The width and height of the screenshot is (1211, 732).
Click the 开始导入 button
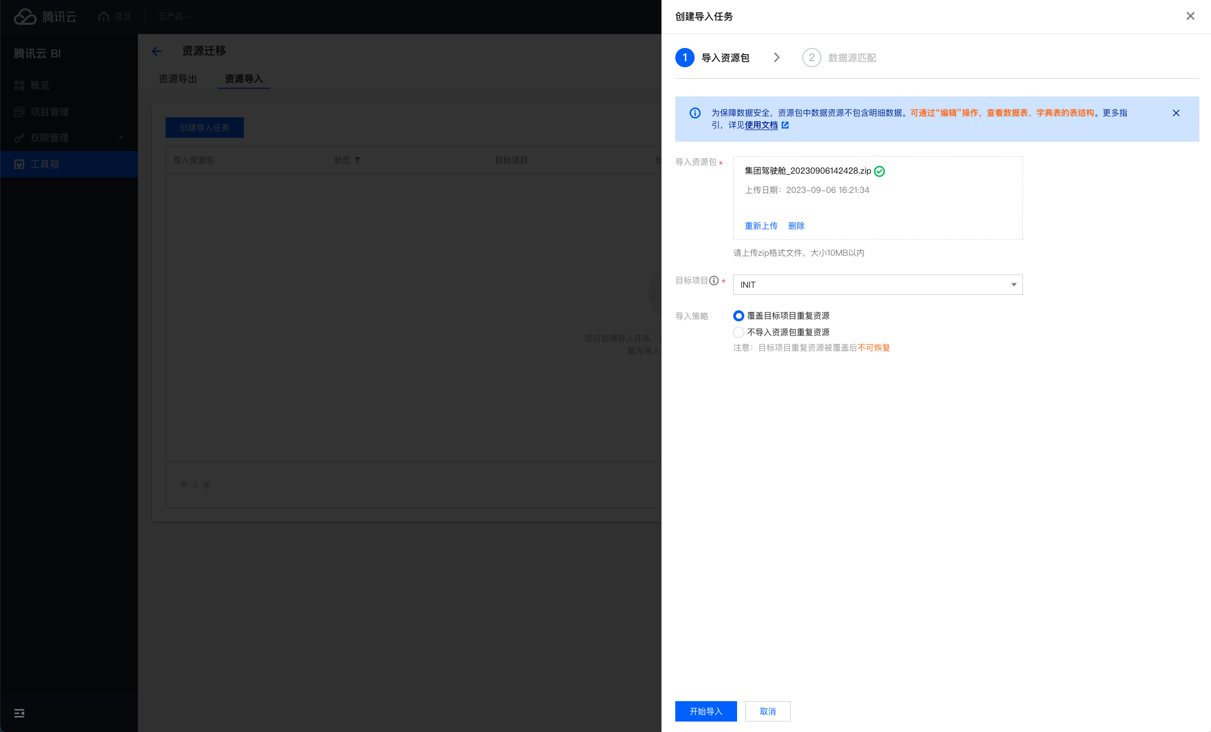click(706, 712)
